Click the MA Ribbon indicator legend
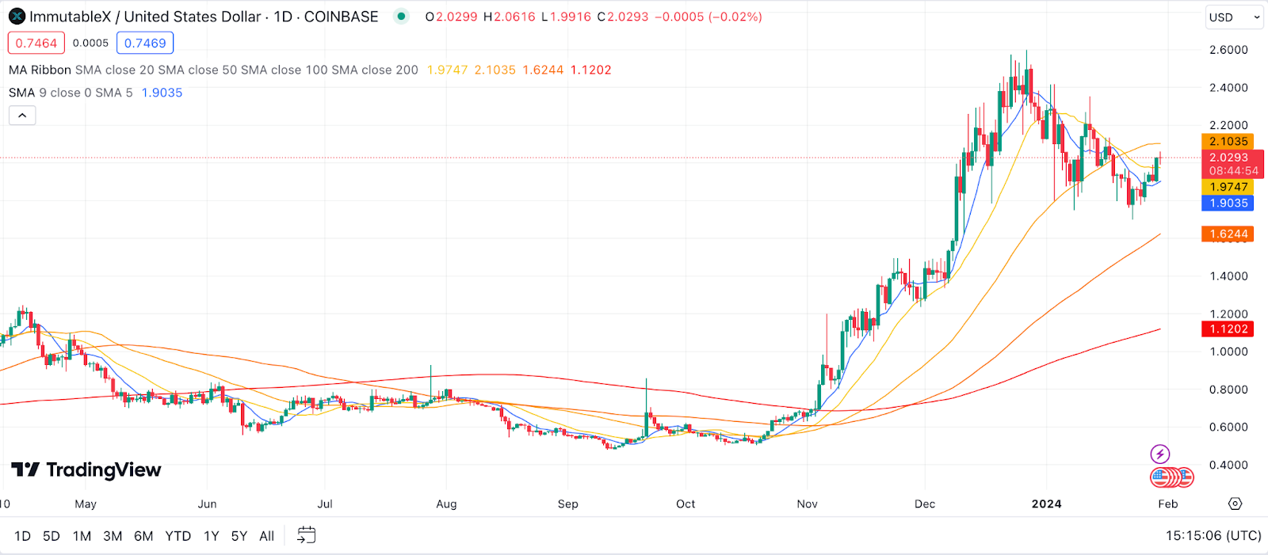1268x555 pixels. pyautogui.click(x=213, y=70)
